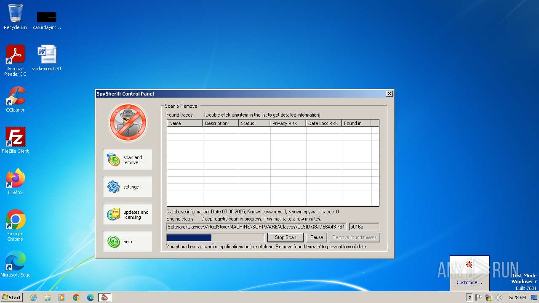Open the help section
The width and height of the screenshot is (539, 303).
[128, 242]
